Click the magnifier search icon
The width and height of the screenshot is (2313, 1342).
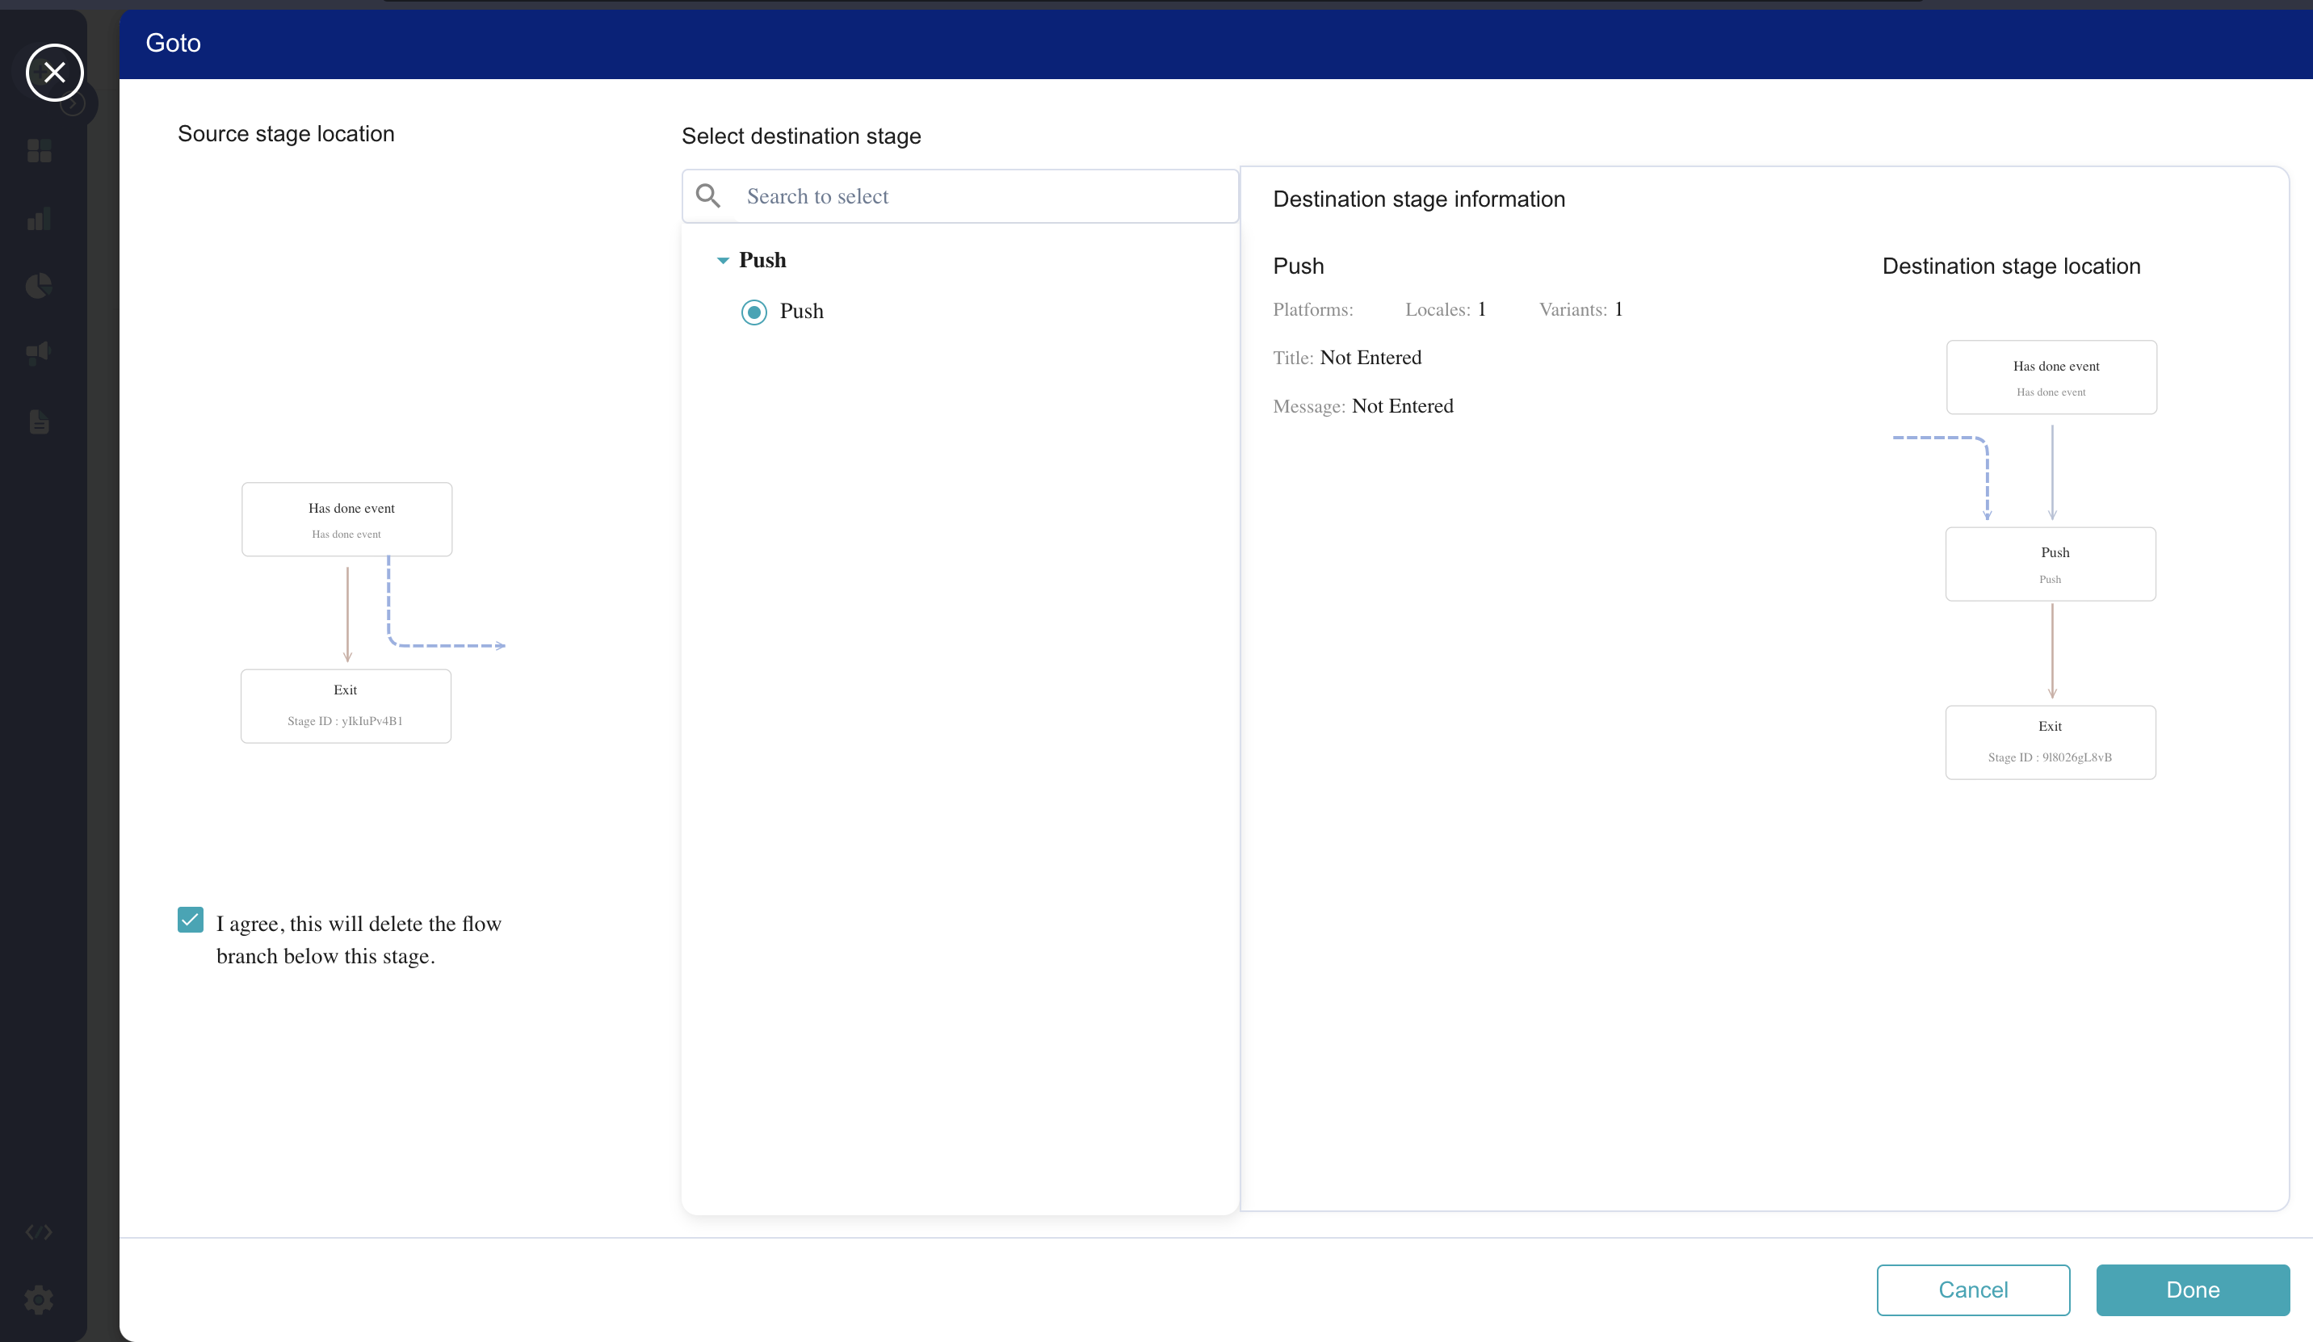[x=707, y=195]
